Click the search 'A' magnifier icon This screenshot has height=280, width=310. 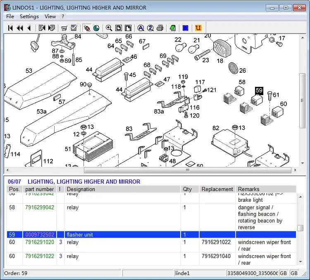141,28
